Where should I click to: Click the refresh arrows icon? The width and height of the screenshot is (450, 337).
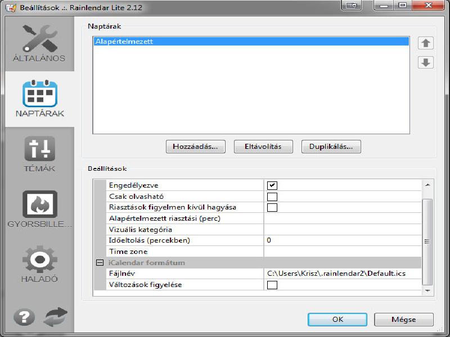coord(55,317)
